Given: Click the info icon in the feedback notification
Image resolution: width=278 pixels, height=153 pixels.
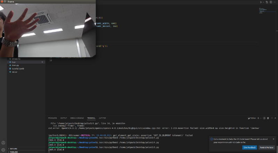Looking at the screenshot, I should pos(212,139).
